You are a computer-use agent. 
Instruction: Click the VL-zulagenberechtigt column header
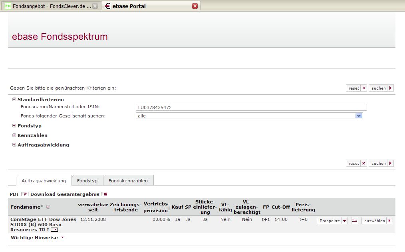point(247,207)
